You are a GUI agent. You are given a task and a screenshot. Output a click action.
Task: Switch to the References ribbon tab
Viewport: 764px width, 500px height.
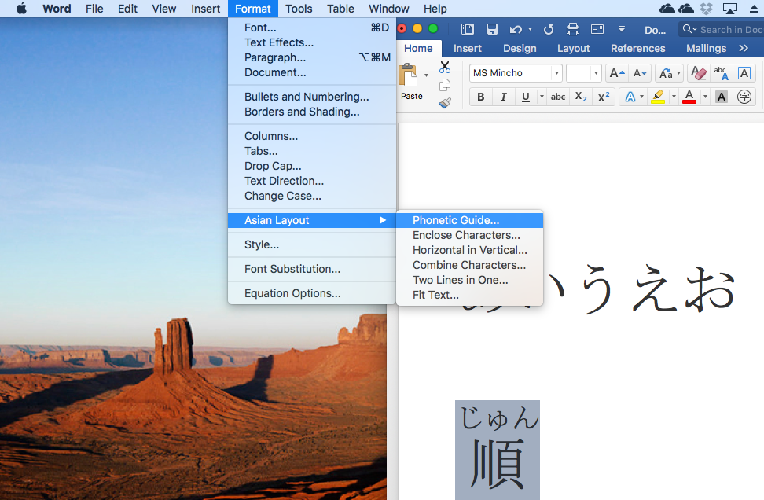(637, 48)
